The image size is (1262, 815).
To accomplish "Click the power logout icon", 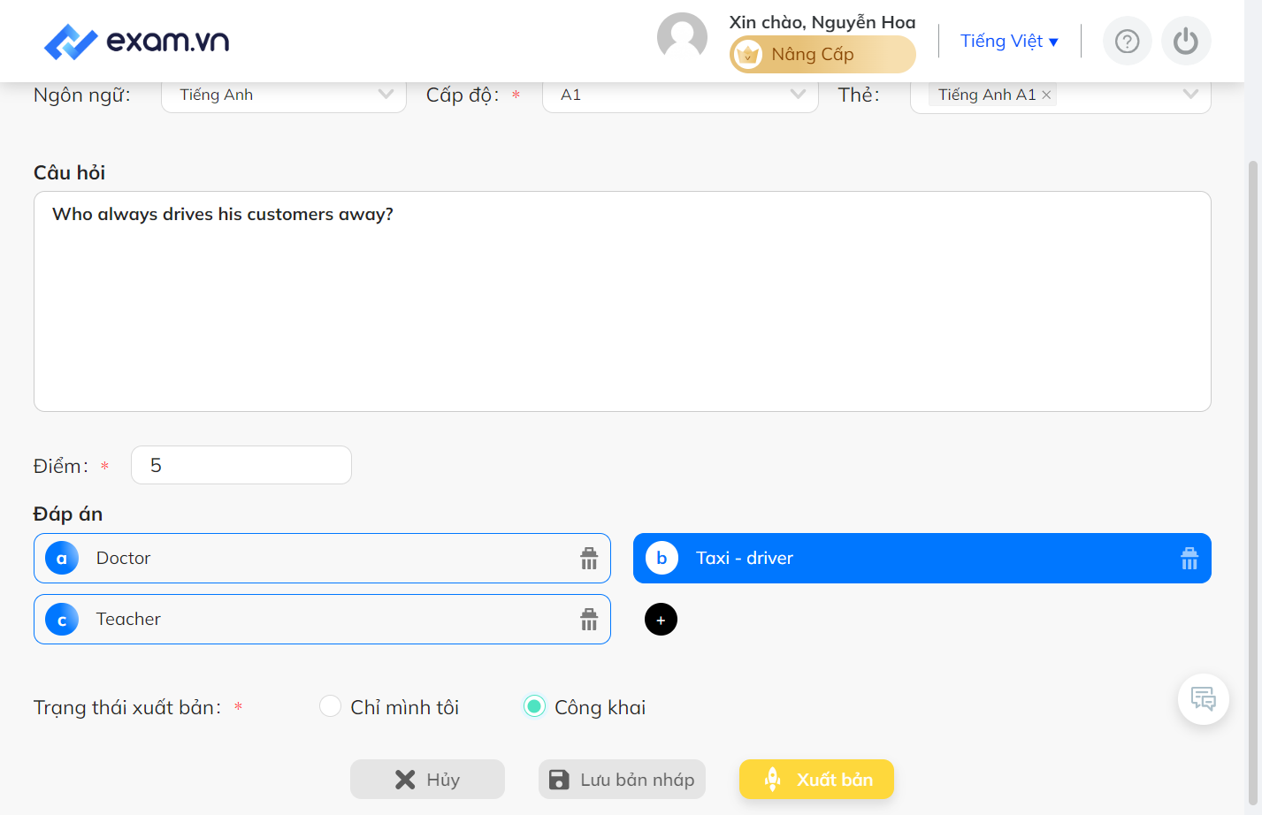I will point(1186,42).
